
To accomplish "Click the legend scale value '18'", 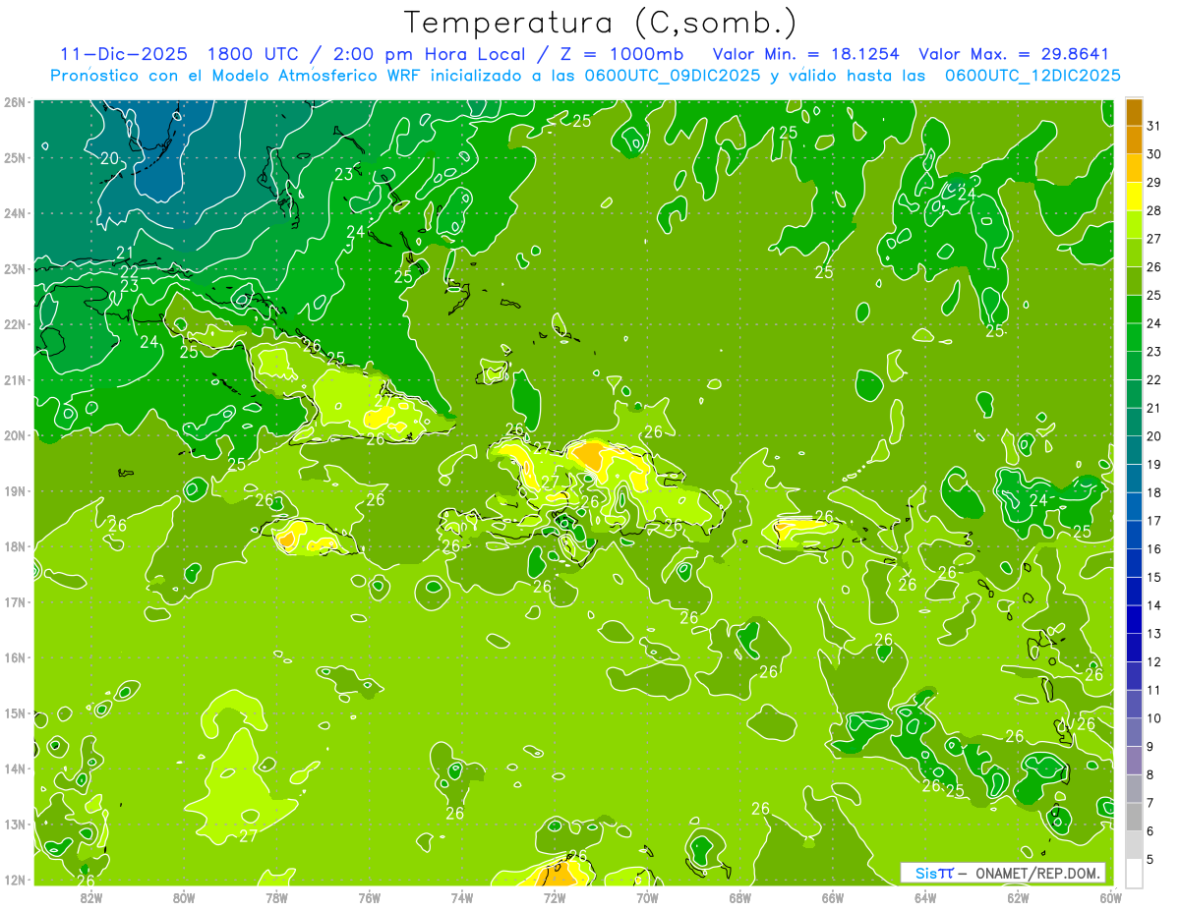I will [x=1155, y=492].
